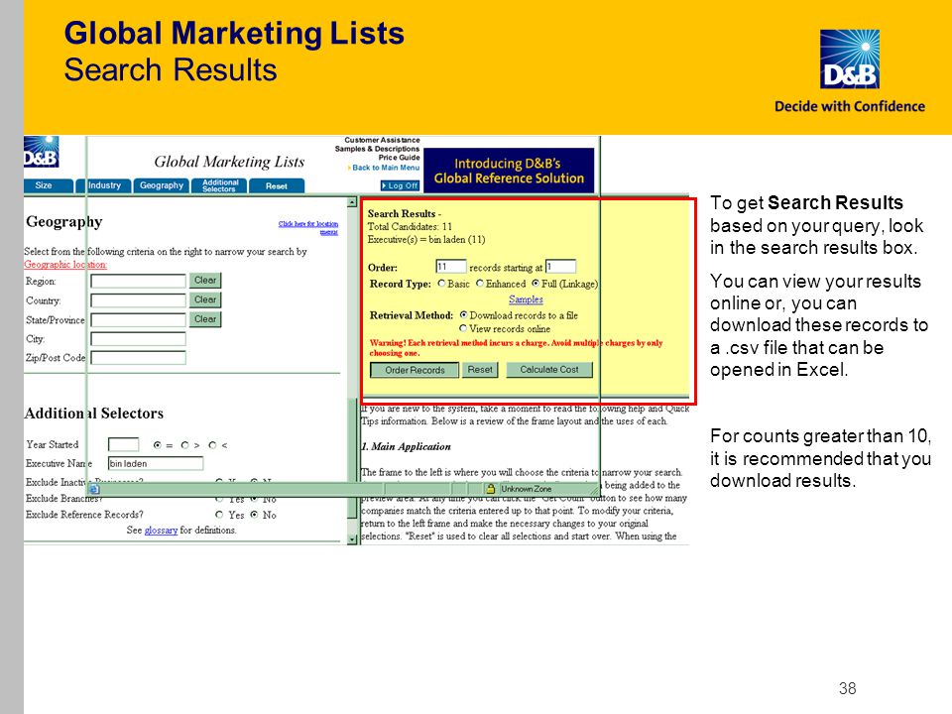Open the Customer Assistance link
952x714 pixels.
(382, 140)
